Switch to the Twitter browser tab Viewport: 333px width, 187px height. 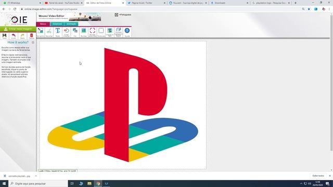pos(147,3)
